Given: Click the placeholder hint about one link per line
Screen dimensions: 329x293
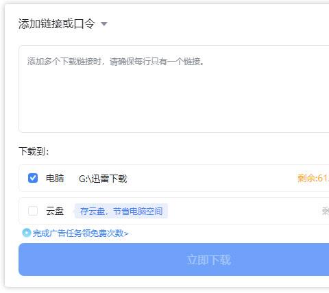Looking at the screenshot, I should coord(116,61).
